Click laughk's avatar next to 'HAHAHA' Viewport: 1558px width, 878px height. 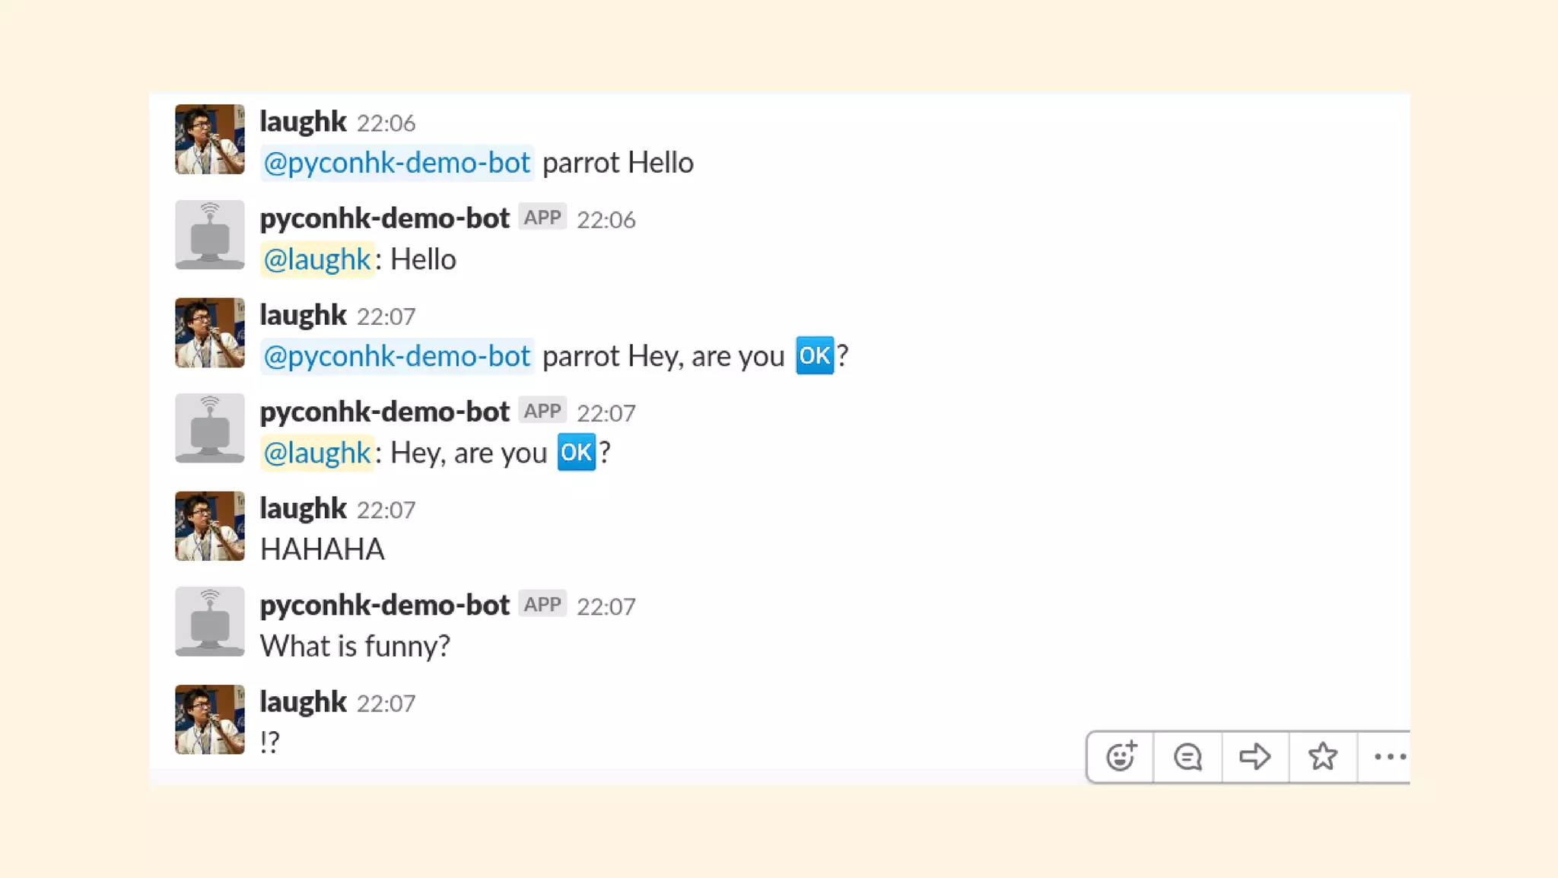click(x=210, y=526)
